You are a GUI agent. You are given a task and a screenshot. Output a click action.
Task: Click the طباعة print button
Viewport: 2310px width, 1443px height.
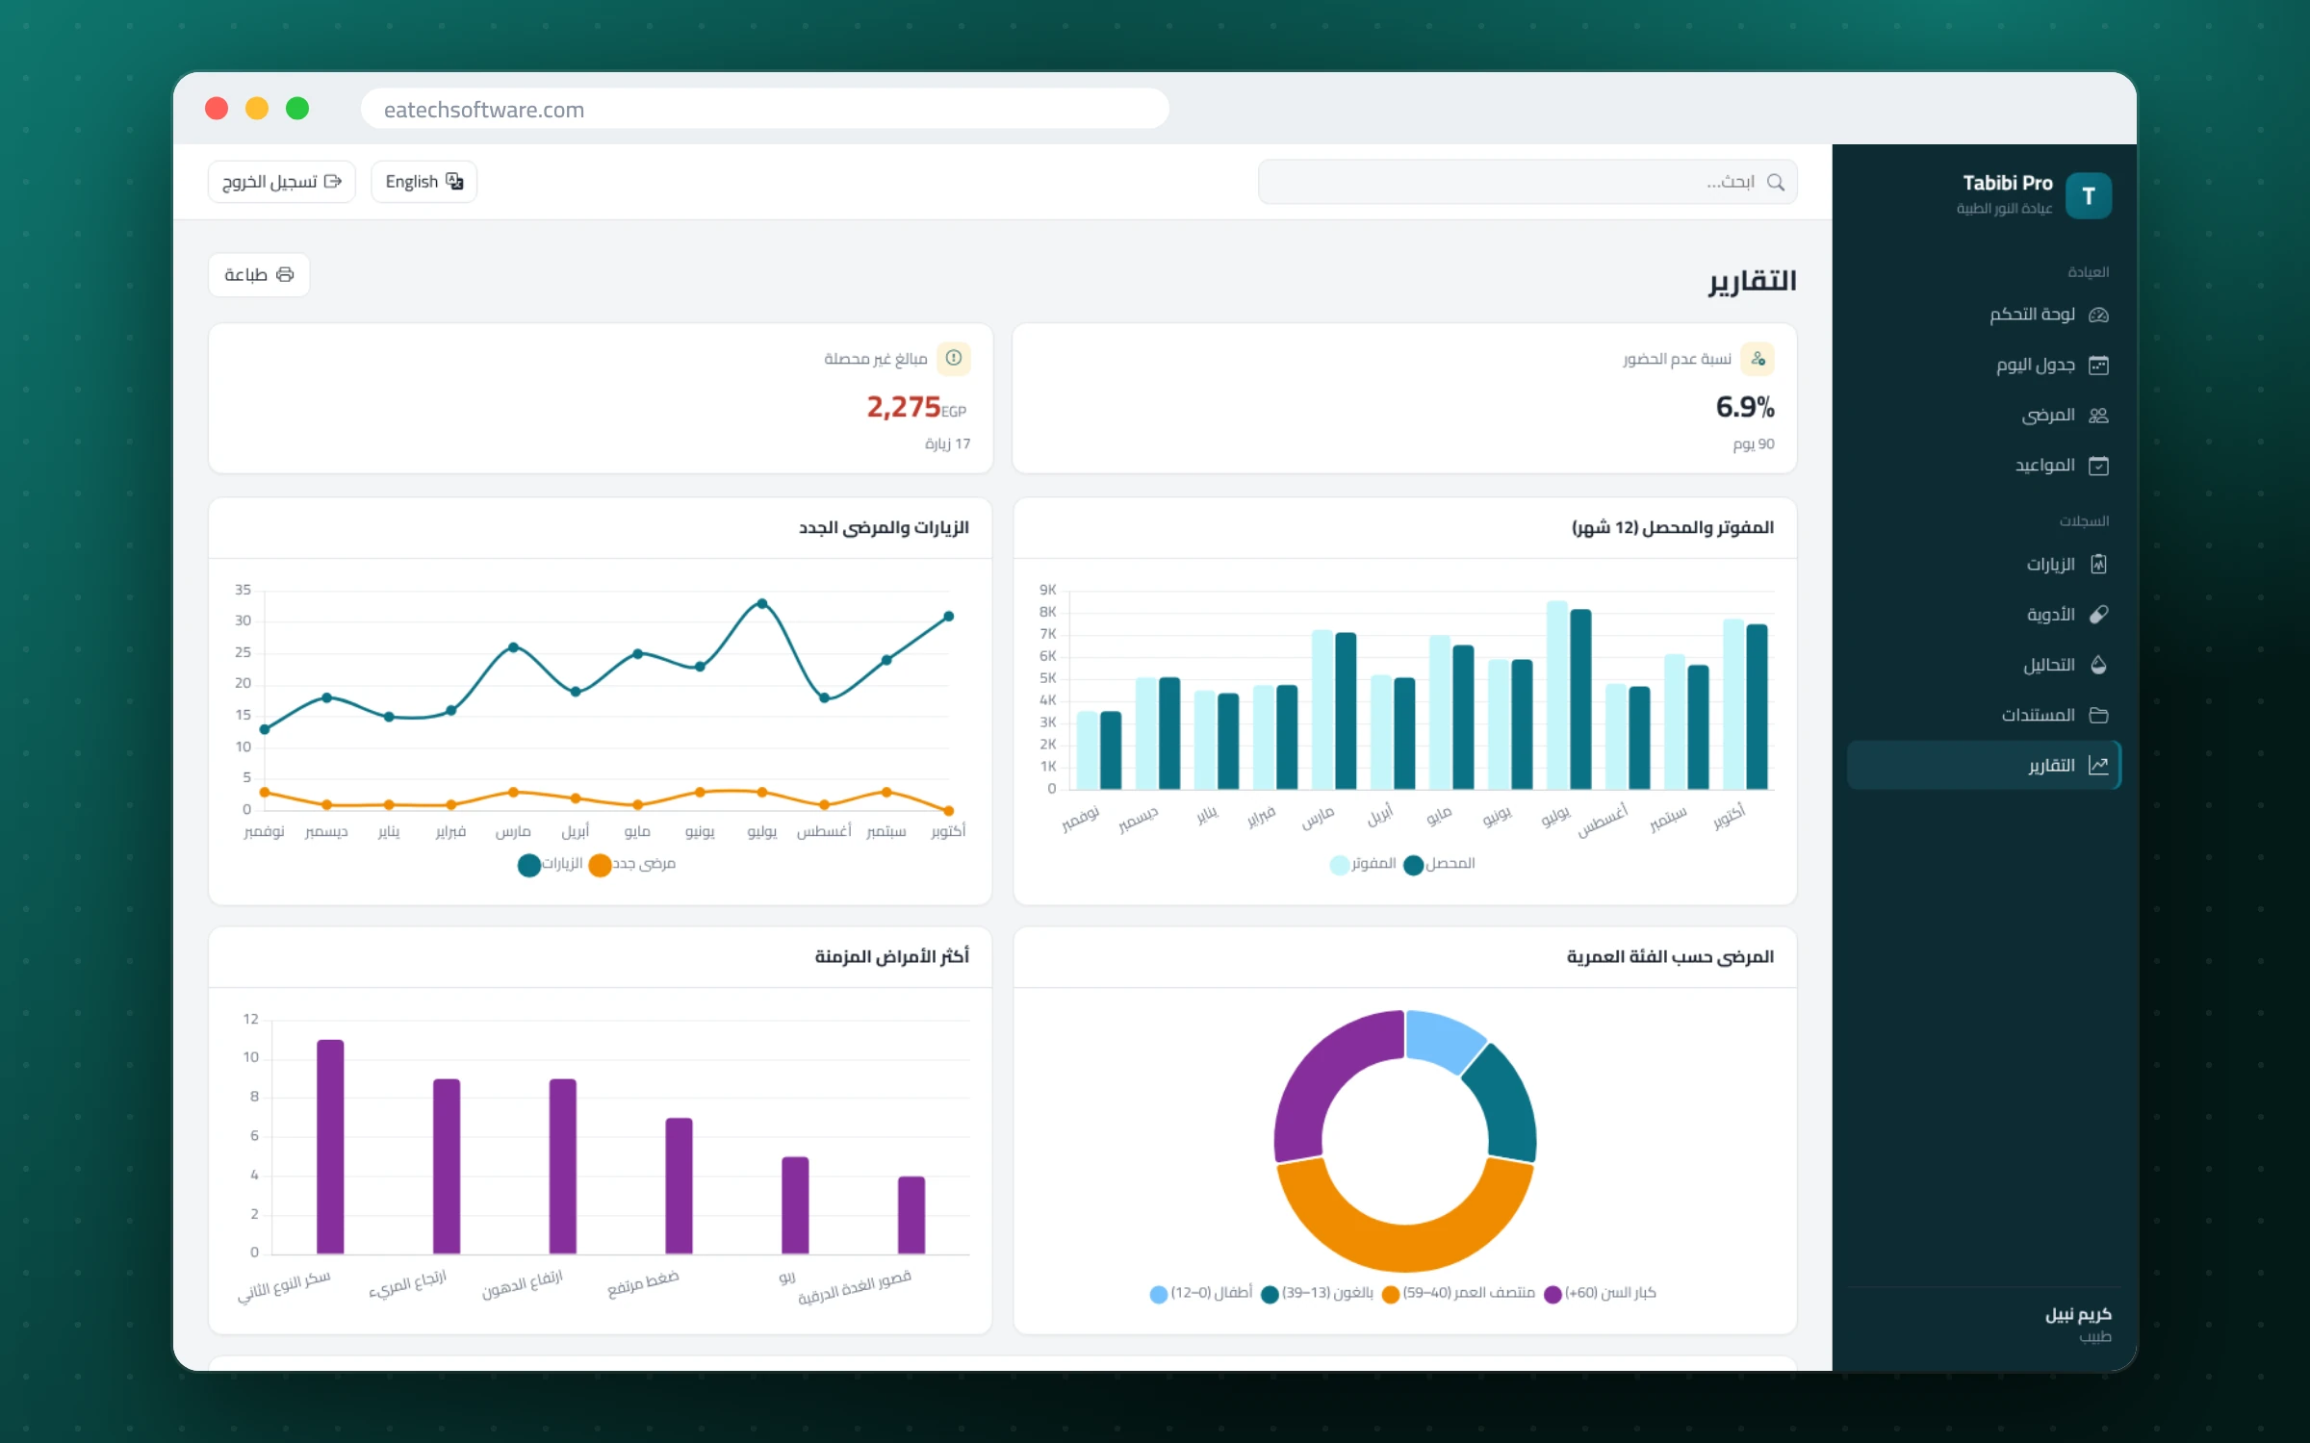click(259, 275)
